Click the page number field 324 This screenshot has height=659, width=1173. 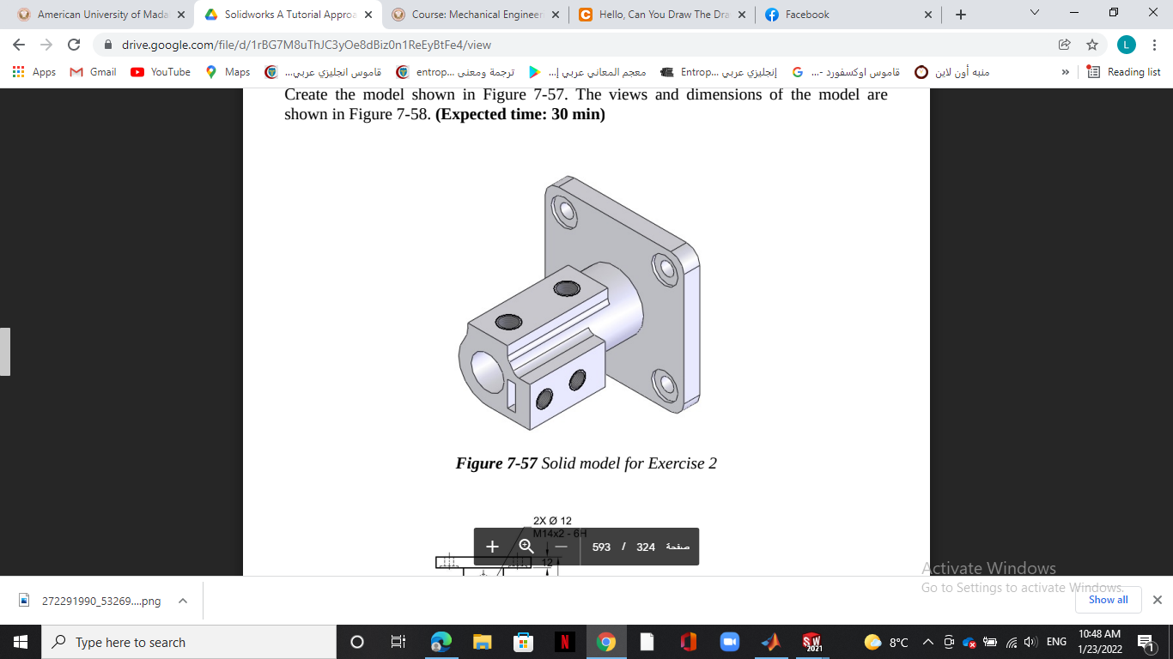(646, 547)
